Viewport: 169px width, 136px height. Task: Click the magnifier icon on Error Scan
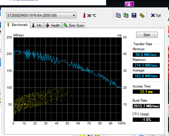click(x=66, y=25)
